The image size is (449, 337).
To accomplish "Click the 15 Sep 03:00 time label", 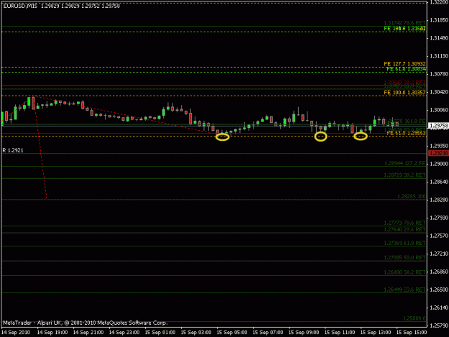I will [x=196, y=332].
